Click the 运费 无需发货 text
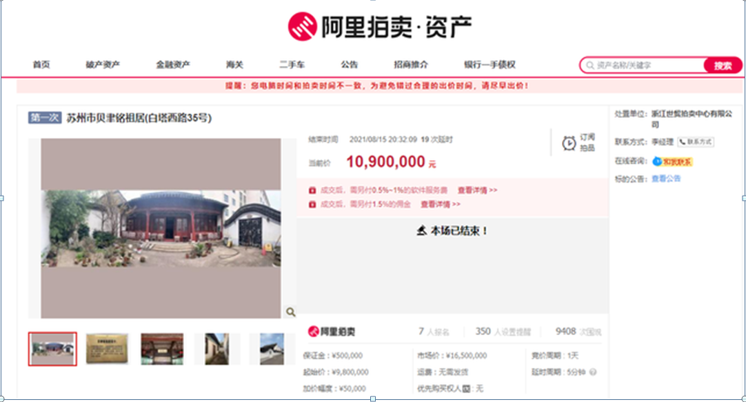The image size is (746, 402). (x=443, y=372)
